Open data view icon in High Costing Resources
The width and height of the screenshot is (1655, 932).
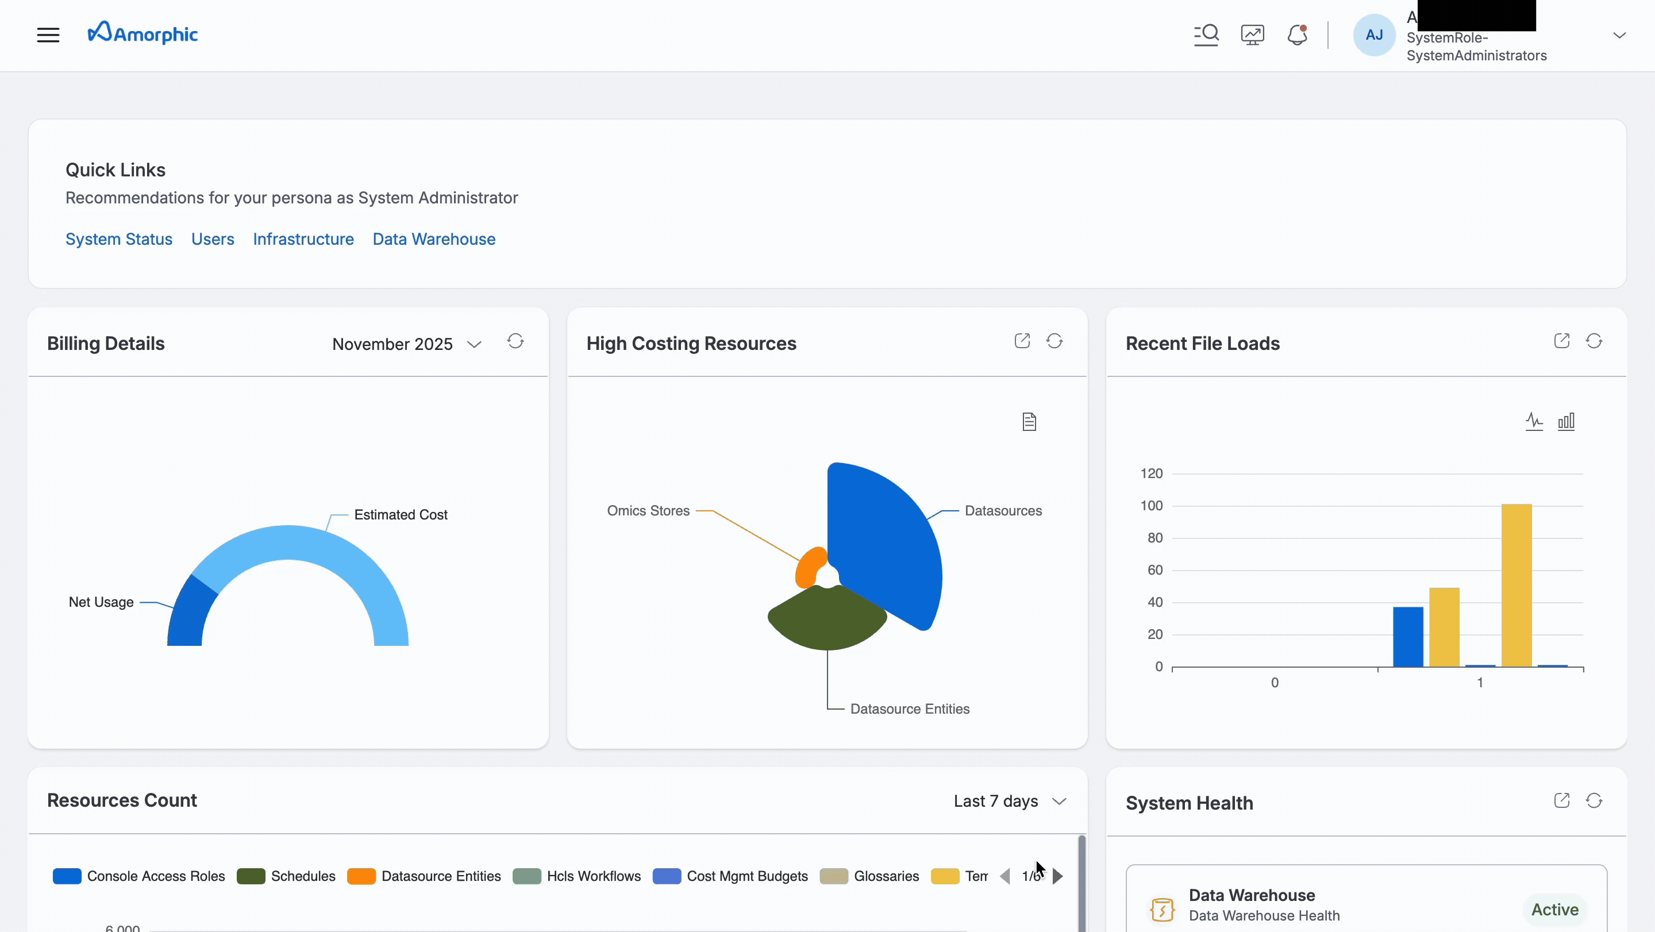(x=1029, y=422)
